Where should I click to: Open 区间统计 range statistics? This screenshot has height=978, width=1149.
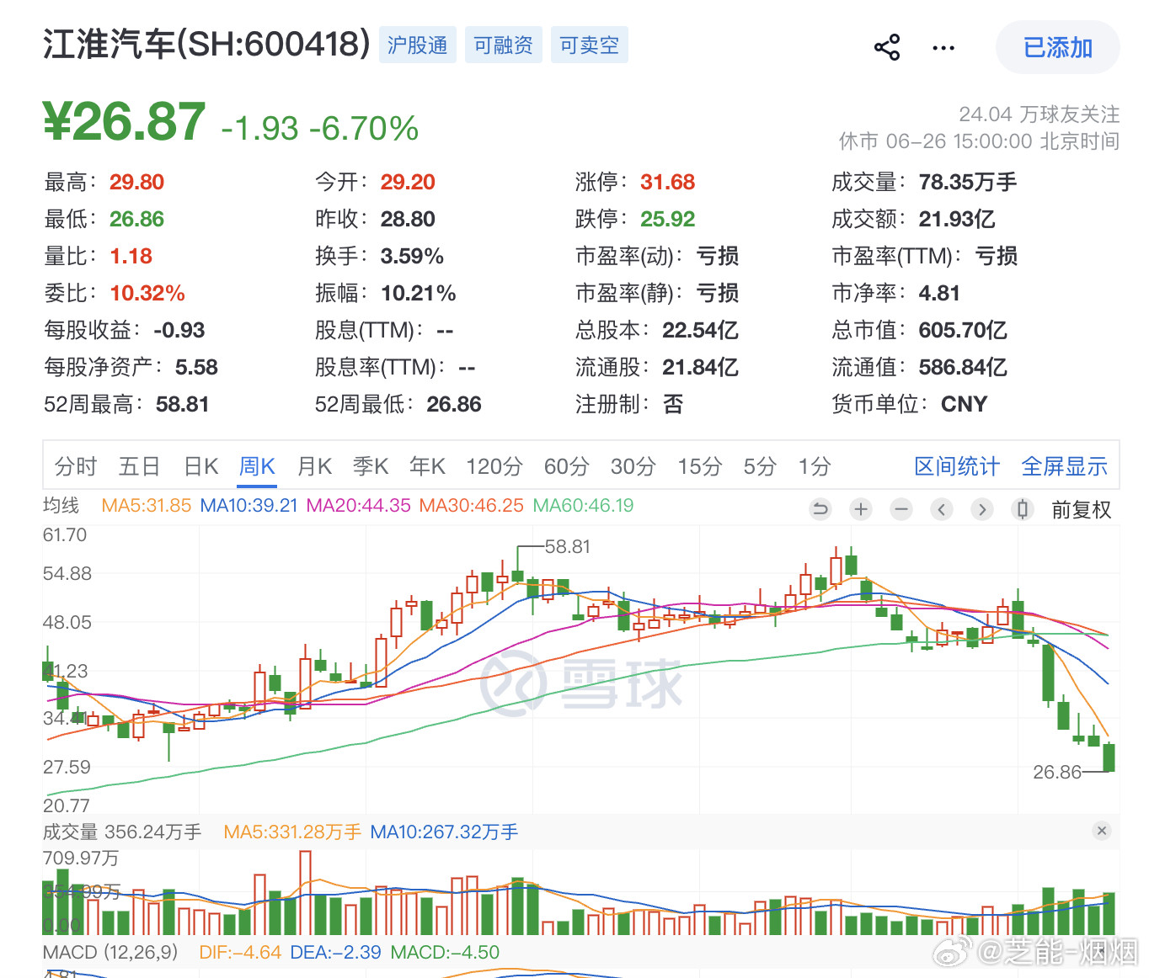[x=957, y=466]
